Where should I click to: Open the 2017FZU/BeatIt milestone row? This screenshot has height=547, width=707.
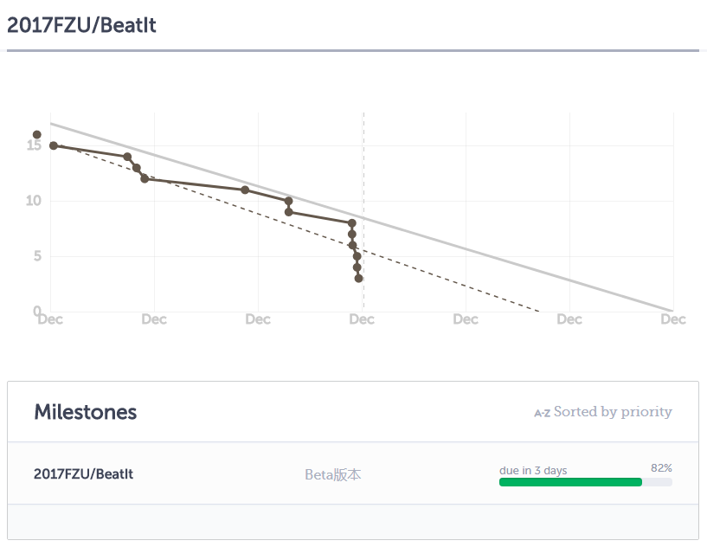coord(353,473)
